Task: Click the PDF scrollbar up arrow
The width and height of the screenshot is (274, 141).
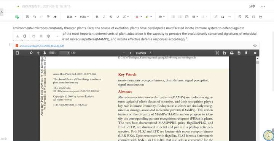Action: click(x=257, y=58)
